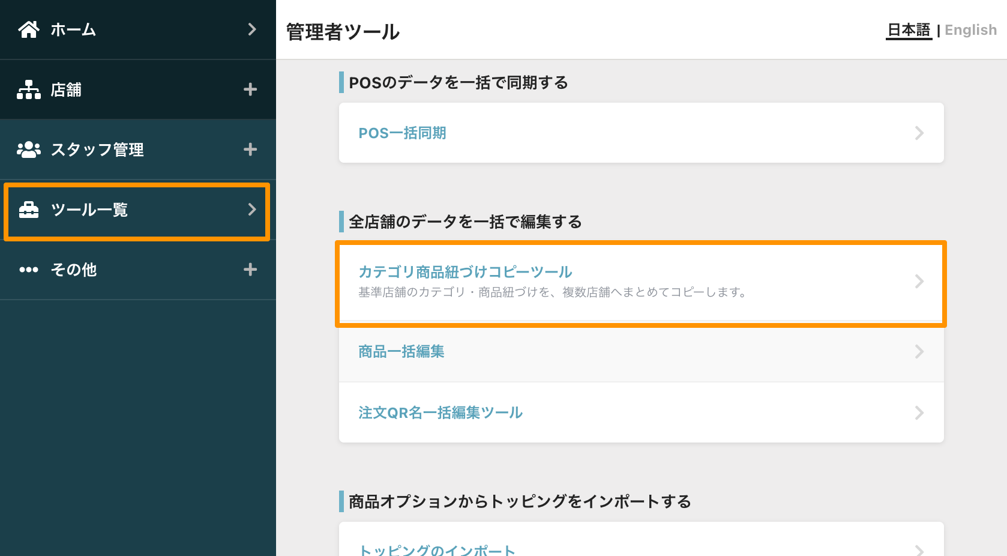The height and width of the screenshot is (556, 1007).
Task: Click the store hierarchy icon beside 店舗
Action: (x=29, y=89)
